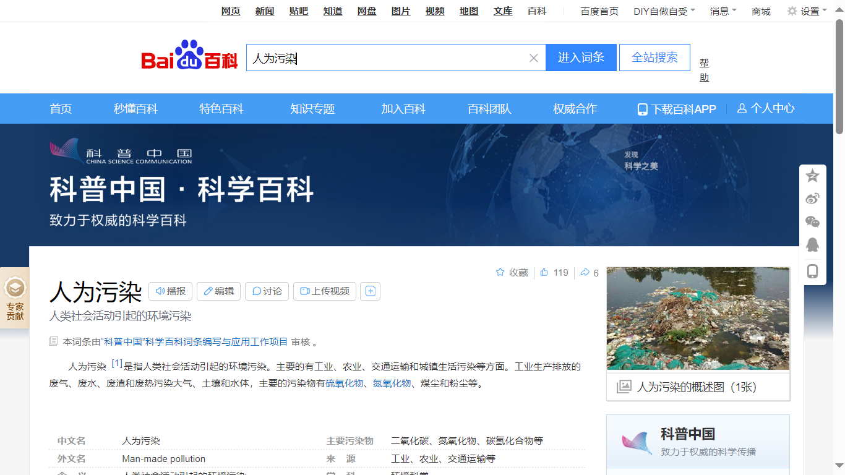The image size is (845, 475).
Task: Share to QQ via penguin icon
Action: [x=813, y=244]
